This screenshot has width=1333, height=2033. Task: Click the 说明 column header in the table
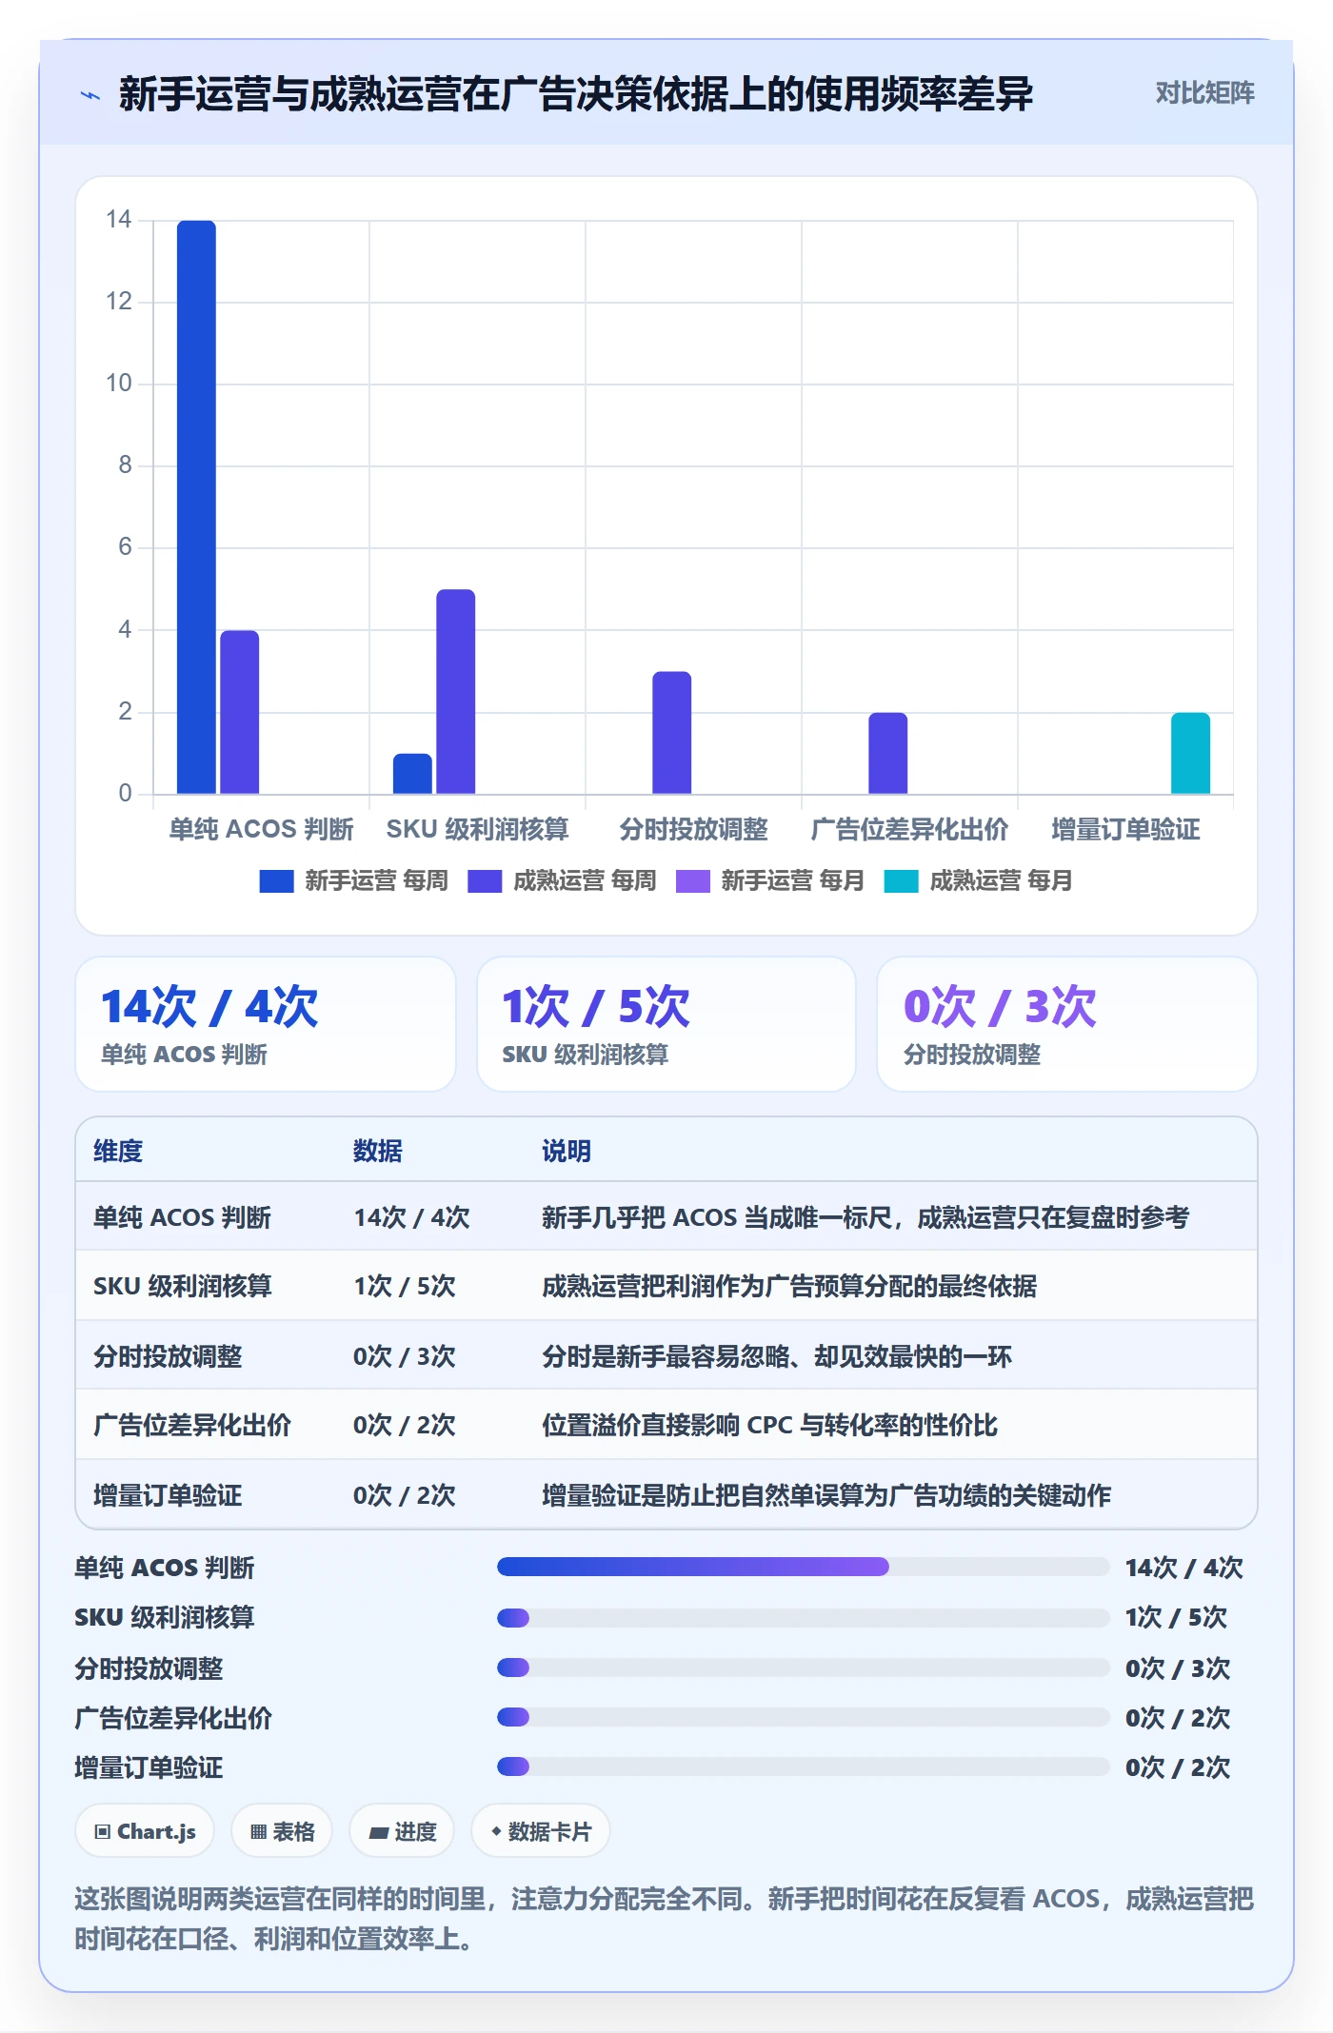click(567, 1152)
